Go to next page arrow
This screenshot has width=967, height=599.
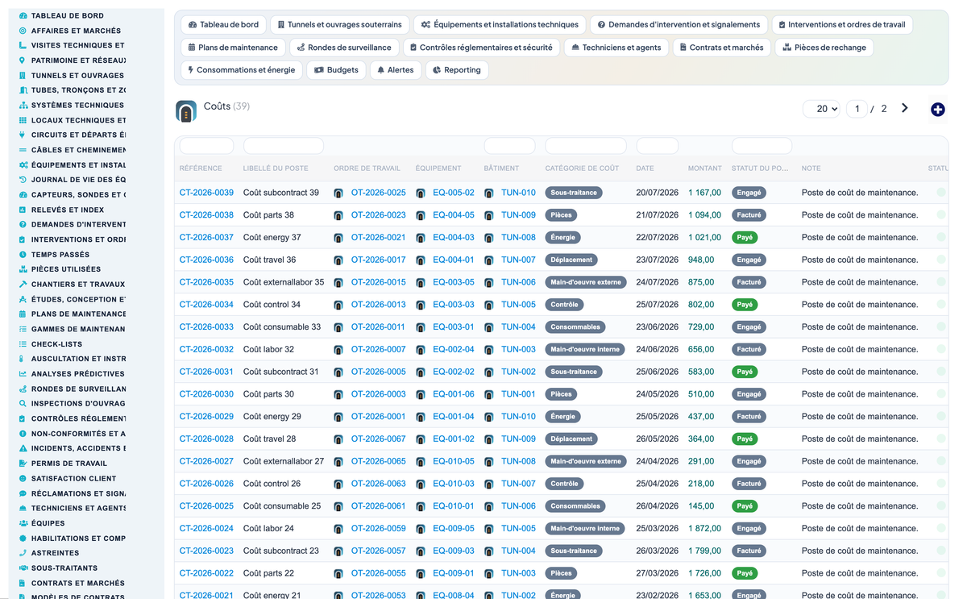coord(905,108)
